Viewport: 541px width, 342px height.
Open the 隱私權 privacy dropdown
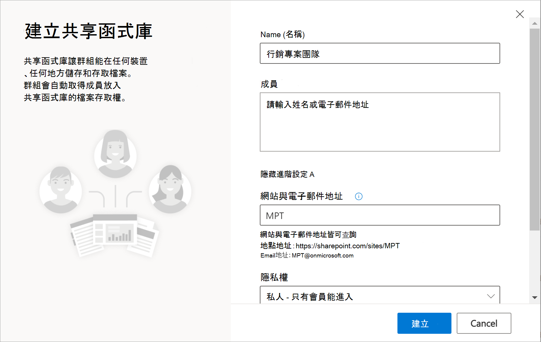380,295
